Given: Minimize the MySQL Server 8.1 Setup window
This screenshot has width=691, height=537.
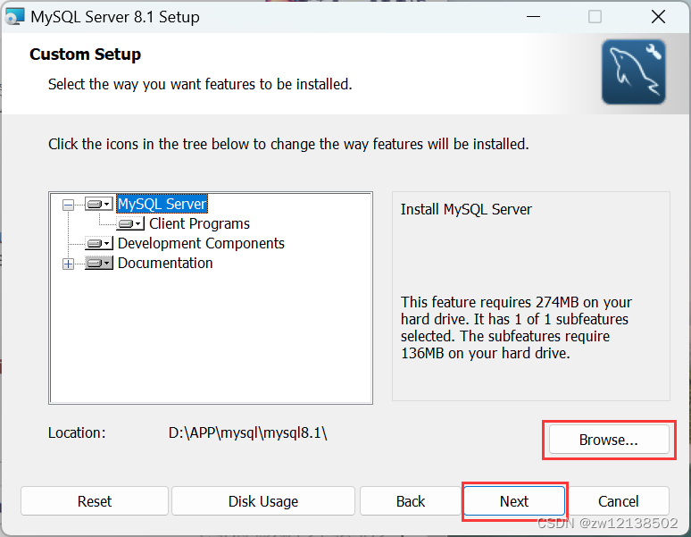Looking at the screenshot, I should pos(533,17).
